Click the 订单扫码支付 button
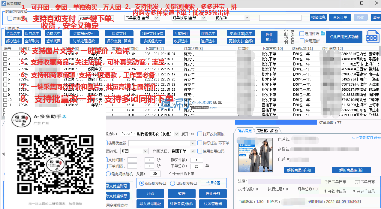 [84, 33]
